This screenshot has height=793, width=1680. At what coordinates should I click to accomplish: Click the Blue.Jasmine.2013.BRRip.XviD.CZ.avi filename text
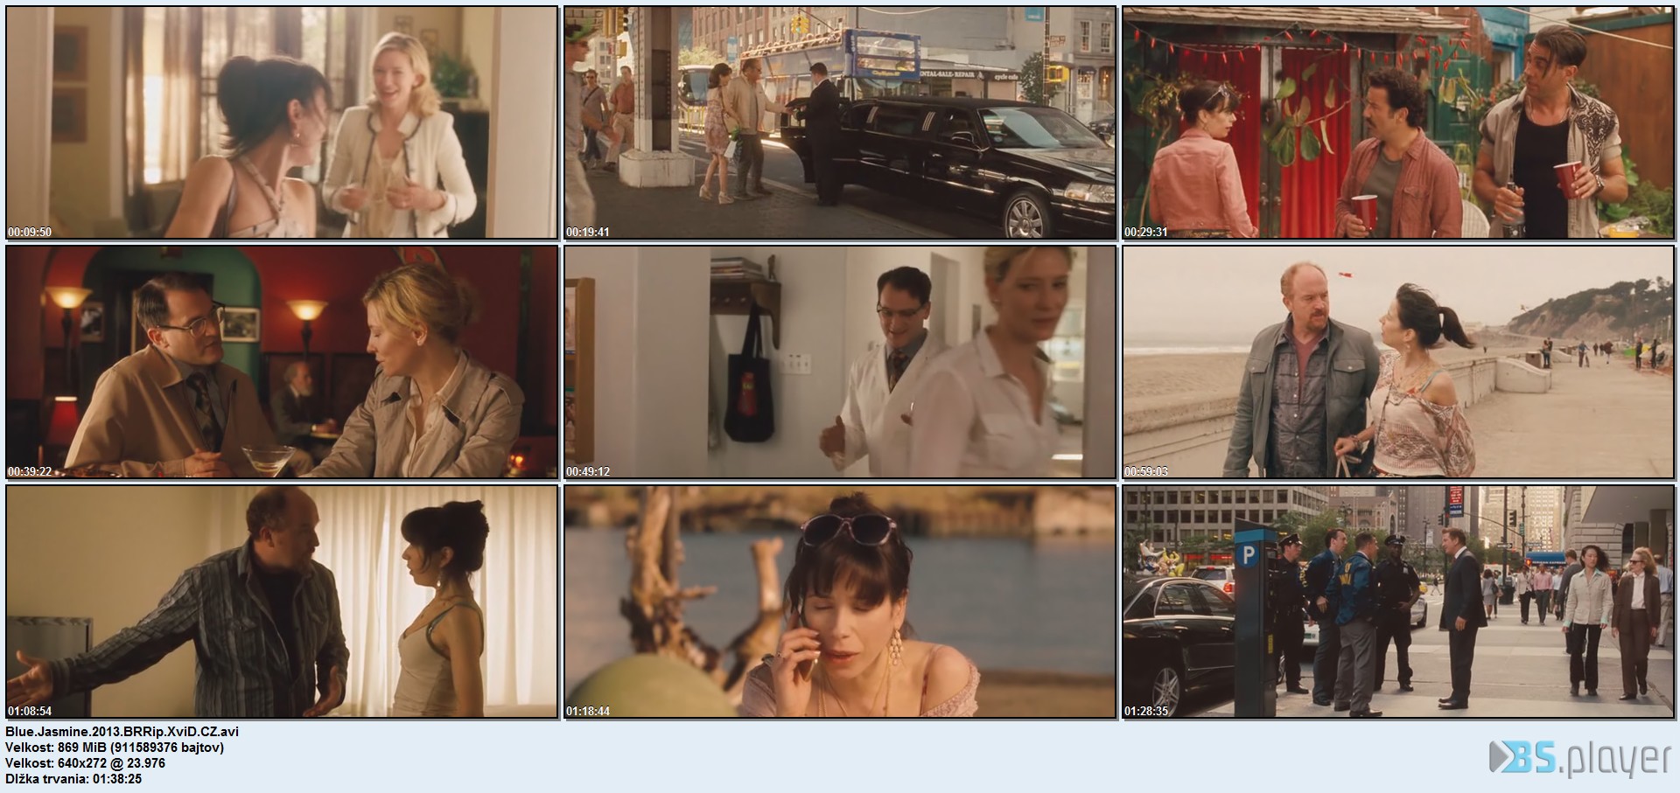coord(122,732)
